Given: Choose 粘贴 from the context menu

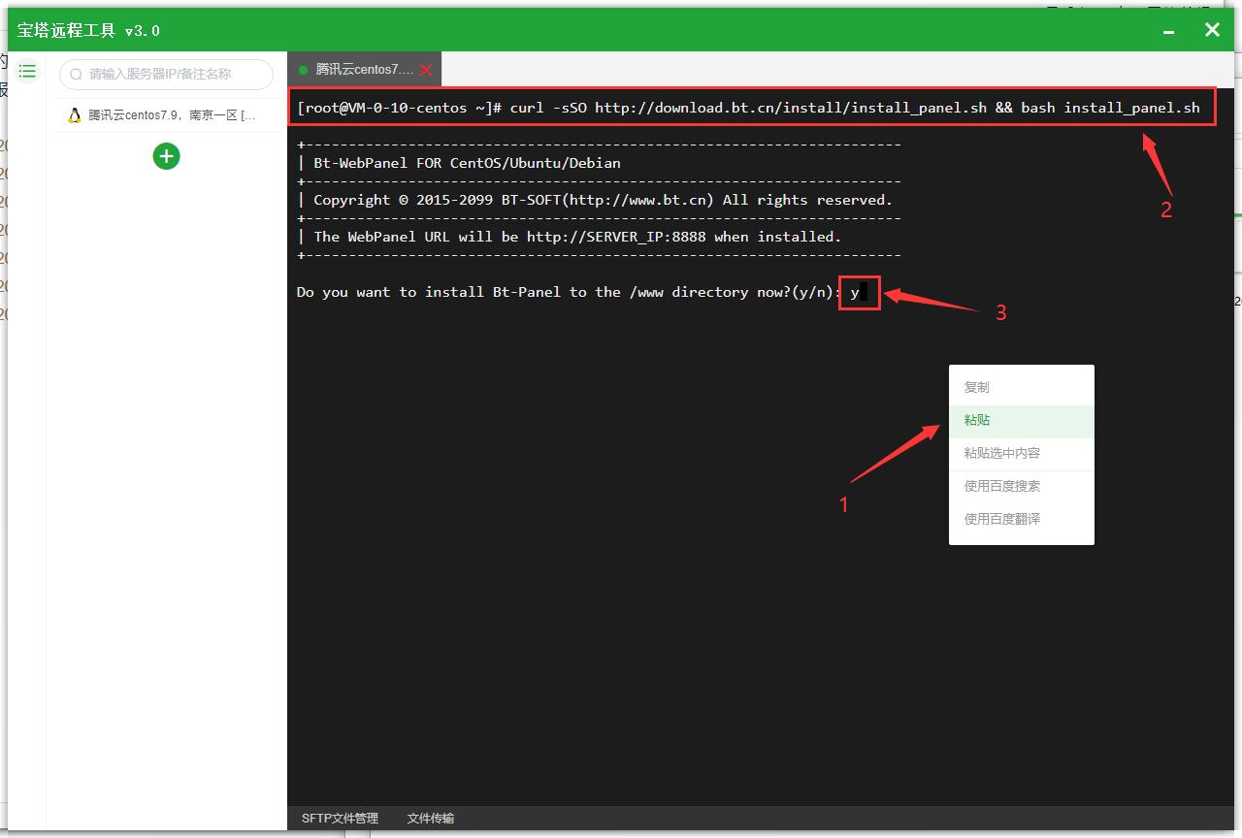Looking at the screenshot, I should [977, 420].
